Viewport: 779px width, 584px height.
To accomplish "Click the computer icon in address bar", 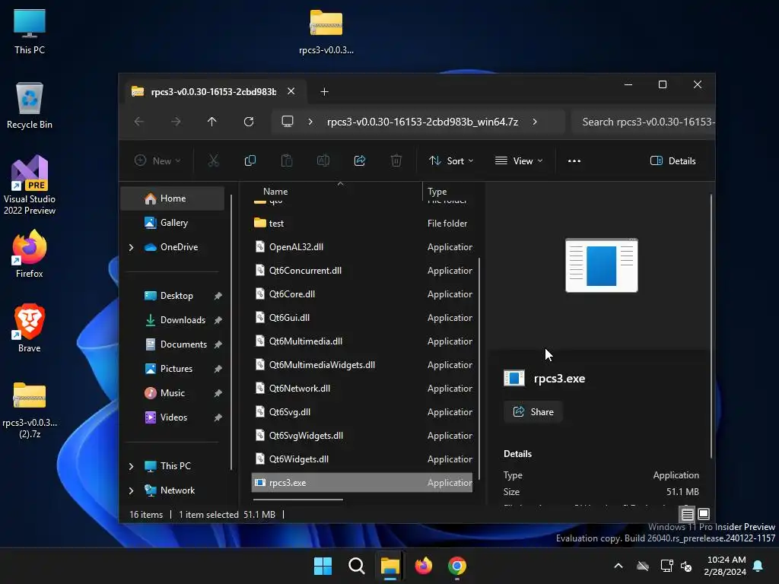I will (287, 122).
